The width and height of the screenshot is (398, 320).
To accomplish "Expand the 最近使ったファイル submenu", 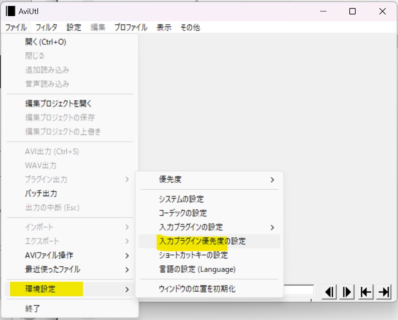I will (70, 269).
